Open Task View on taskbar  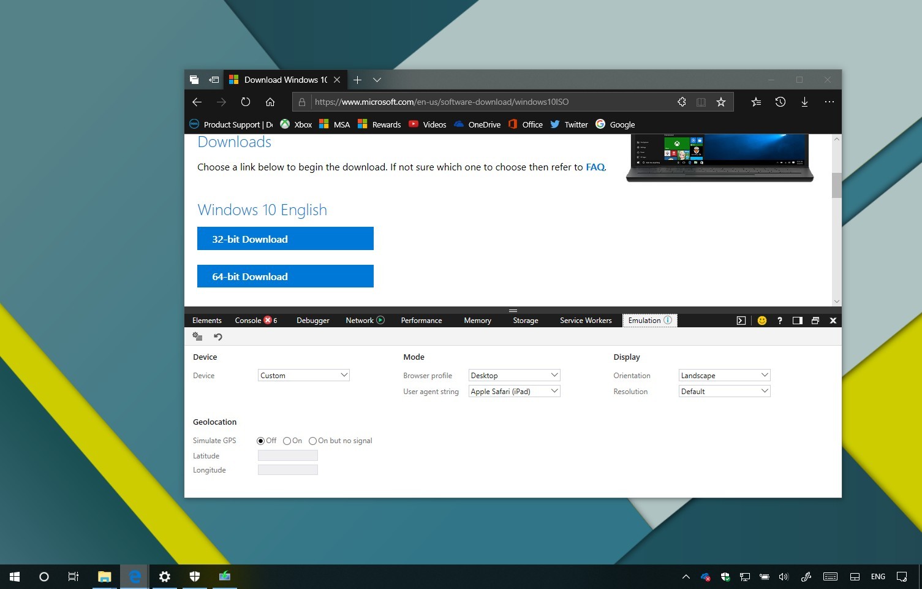point(74,577)
